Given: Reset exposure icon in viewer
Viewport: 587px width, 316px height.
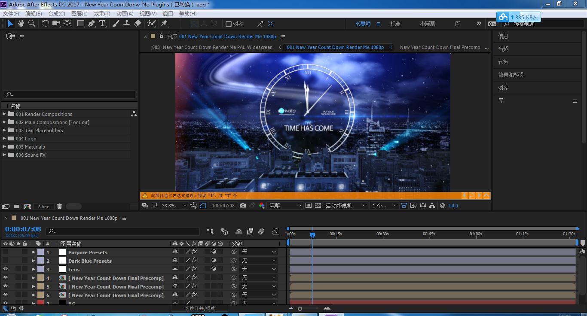Looking at the screenshot, I should click(x=443, y=206).
